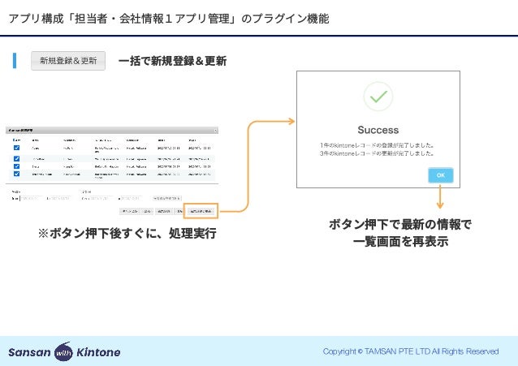Viewport: 518px width, 366px height.
Task: Click the green checkmark Success icon
Action: pyautogui.click(x=378, y=97)
